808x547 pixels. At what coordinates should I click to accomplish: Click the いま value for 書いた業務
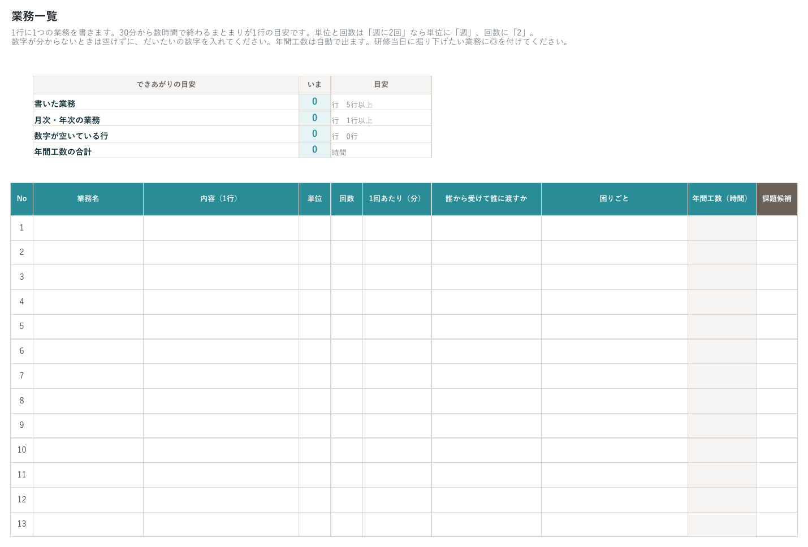[315, 102]
